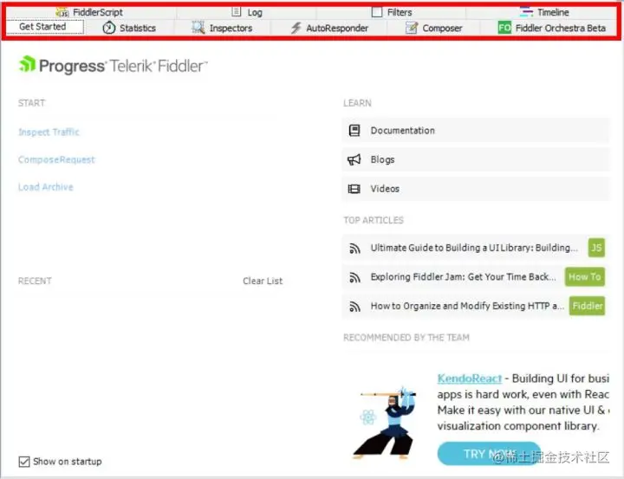Open the Filters tab

coord(392,12)
